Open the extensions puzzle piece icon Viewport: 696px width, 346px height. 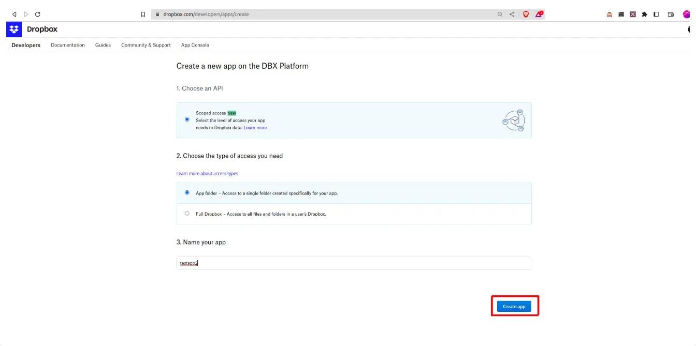click(644, 14)
